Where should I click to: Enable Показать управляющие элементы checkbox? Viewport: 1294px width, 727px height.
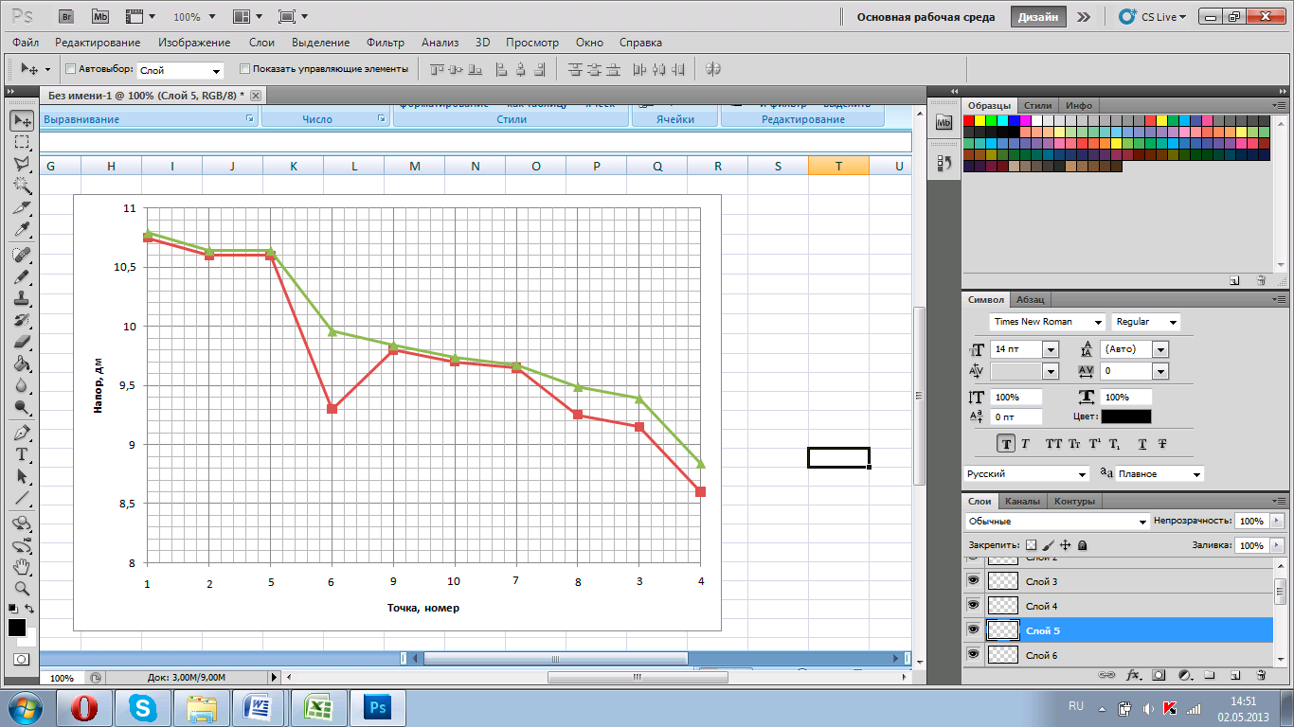tap(244, 69)
